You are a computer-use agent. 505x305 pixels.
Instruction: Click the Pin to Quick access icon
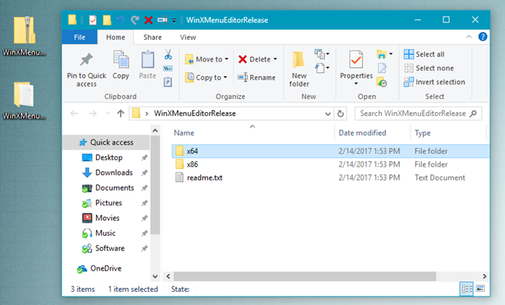pos(87,59)
